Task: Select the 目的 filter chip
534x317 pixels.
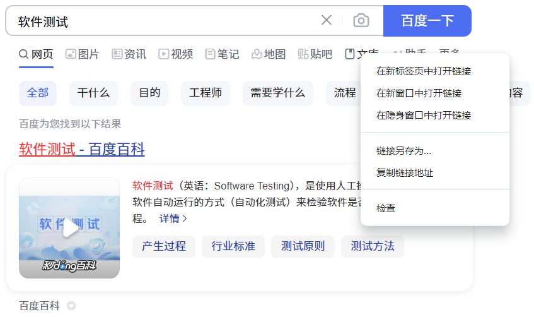Action: click(x=149, y=93)
